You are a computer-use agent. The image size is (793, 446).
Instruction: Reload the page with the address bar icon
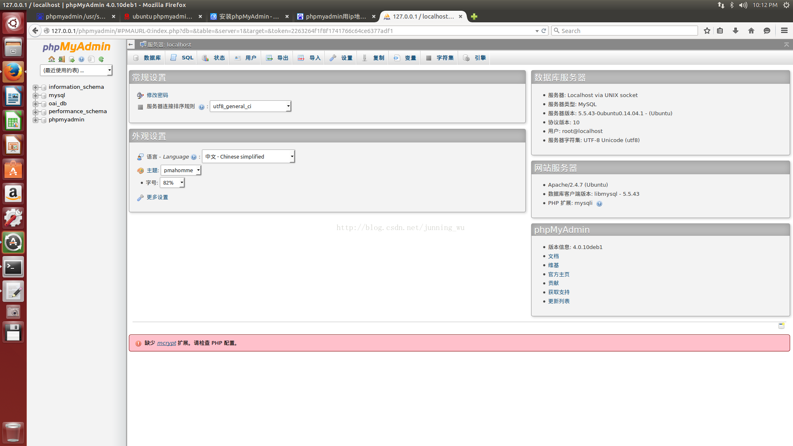click(544, 31)
